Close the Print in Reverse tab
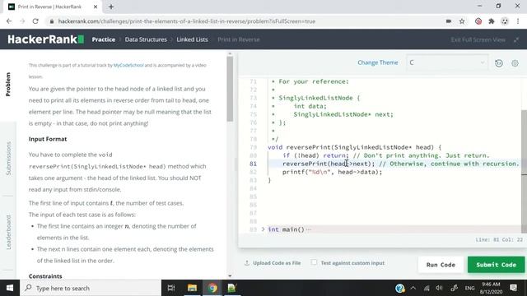Screen dimensions: 527x296 coord(96,7)
